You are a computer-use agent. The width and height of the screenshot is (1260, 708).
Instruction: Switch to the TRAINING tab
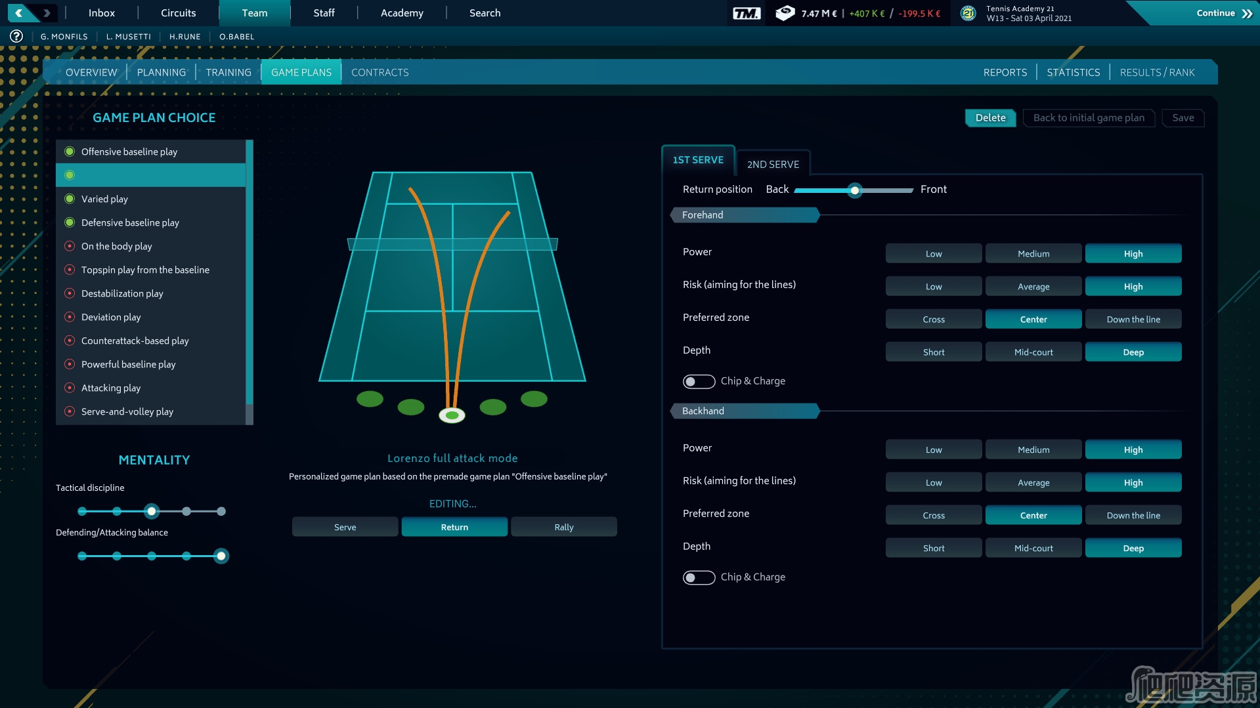tap(228, 72)
